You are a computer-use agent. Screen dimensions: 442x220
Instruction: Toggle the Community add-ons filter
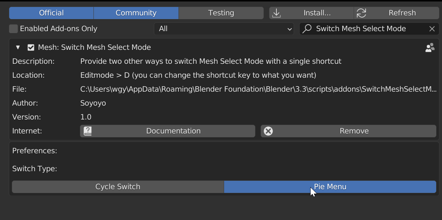(x=136, y=13)
